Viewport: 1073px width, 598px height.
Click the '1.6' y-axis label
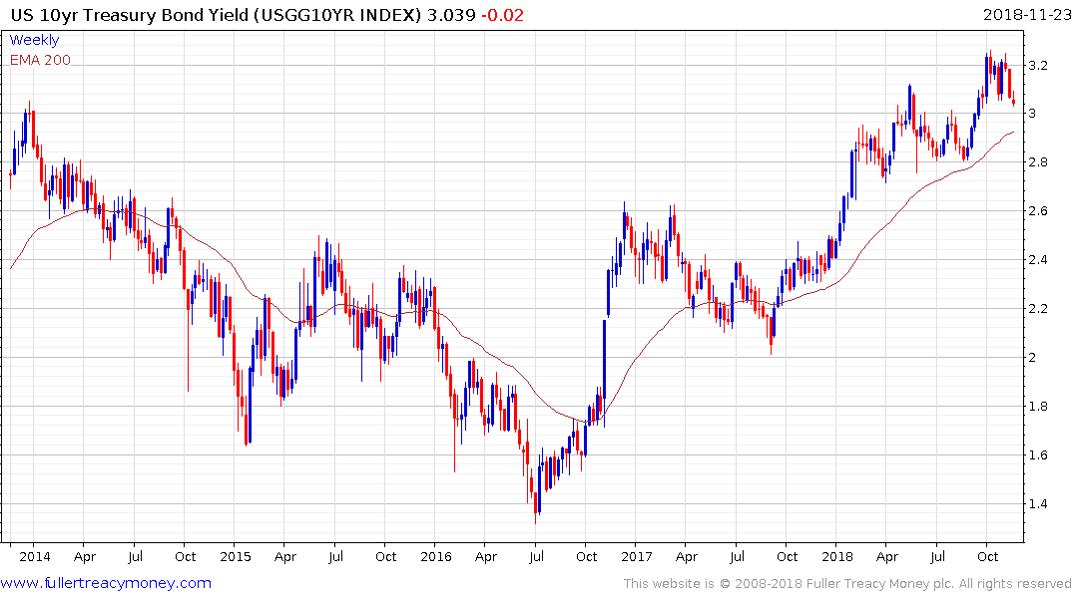[x=1037, y=455]
